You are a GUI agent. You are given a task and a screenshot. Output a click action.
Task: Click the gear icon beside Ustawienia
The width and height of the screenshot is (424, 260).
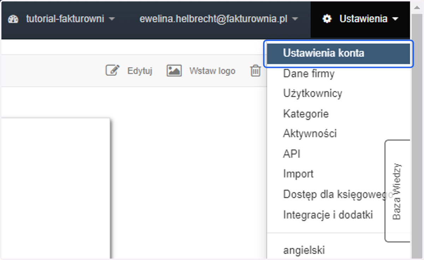click(327, 19)
